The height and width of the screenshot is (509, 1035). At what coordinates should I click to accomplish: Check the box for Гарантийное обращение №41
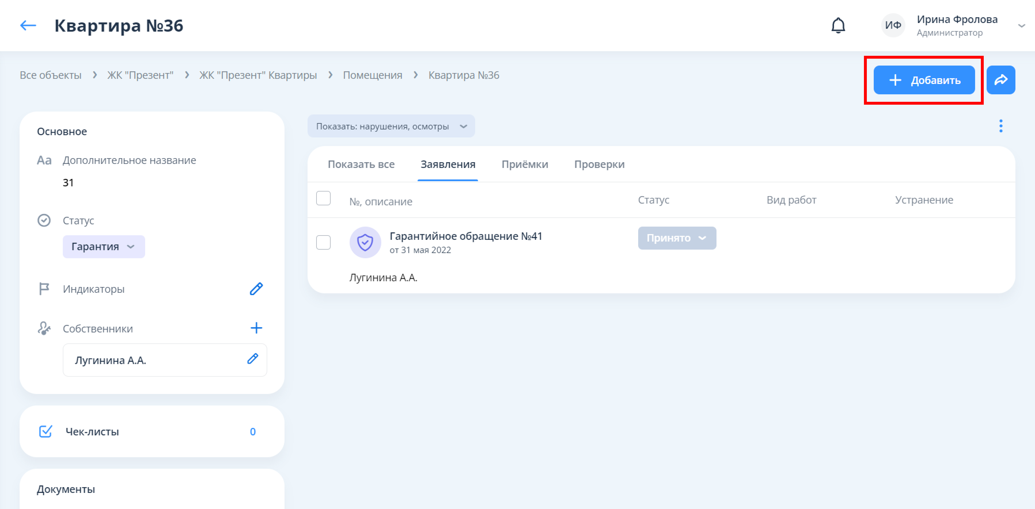tap(323, 242)
